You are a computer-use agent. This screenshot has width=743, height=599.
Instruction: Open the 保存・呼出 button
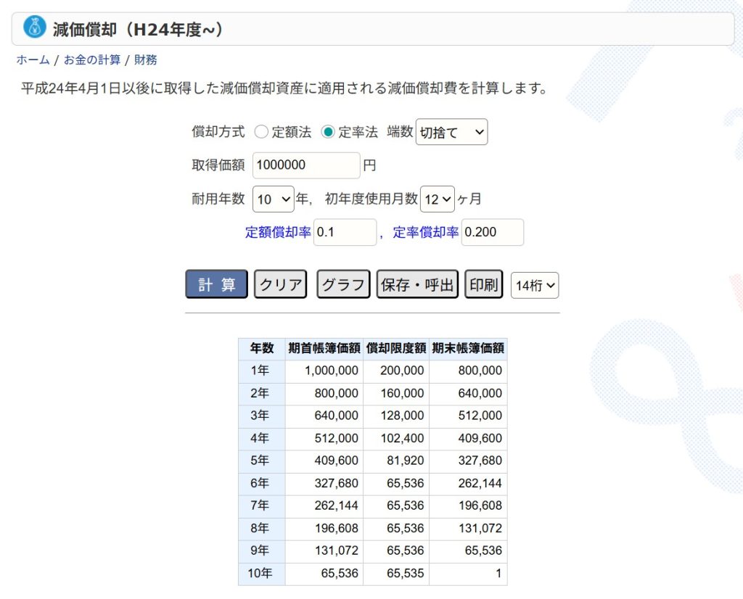point(417,285)
